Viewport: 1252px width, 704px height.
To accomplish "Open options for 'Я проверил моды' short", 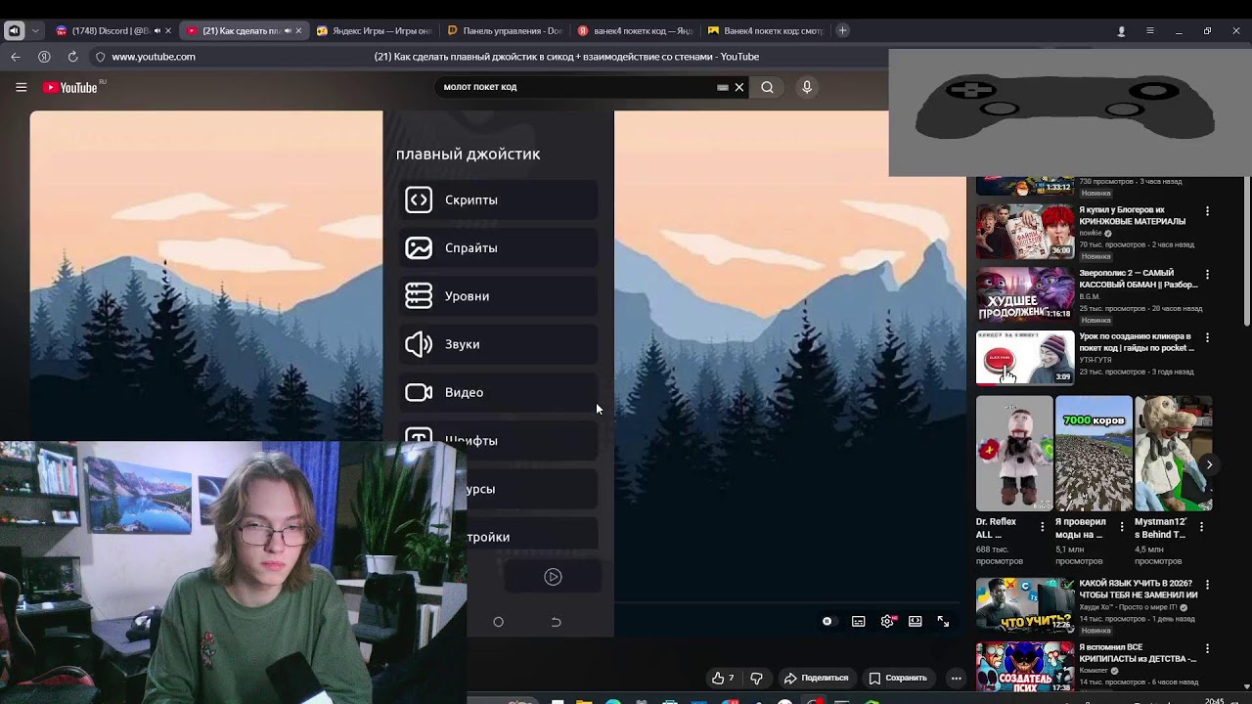I will click(1122, 527).
